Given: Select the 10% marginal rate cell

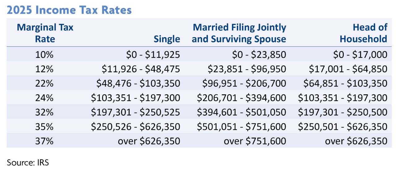Looking at the screenshot, I should pyautogui.click(x=45, y=55).
